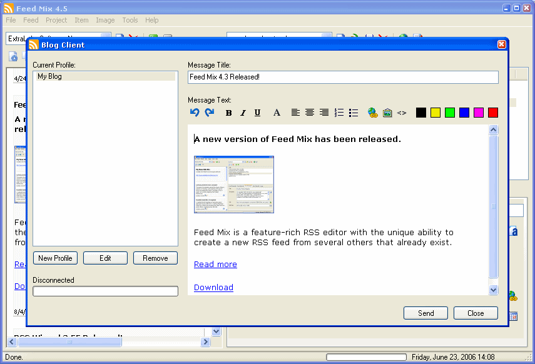The width and height of the screenshot is (535, 364).
Task: Toggle italic formatting
Action: tap(243, 113)
